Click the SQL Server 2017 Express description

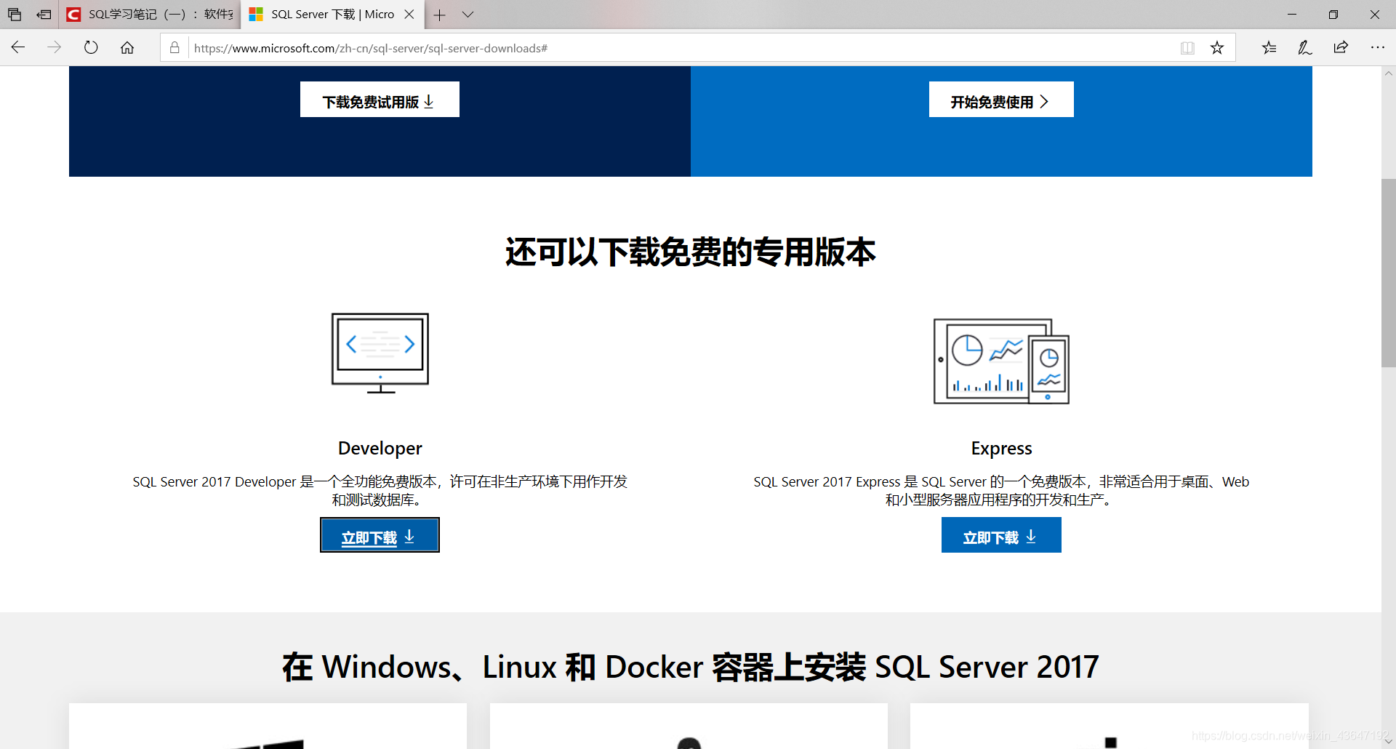(1001, 491)
